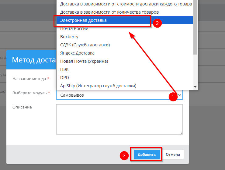Click the red step 3 badge
Image resolution: width=225 pixels, height=170 pixels.
point(124,155)
